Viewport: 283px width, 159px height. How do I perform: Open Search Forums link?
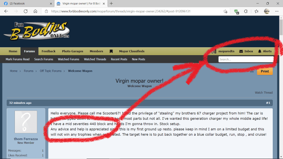coord(44,59)
